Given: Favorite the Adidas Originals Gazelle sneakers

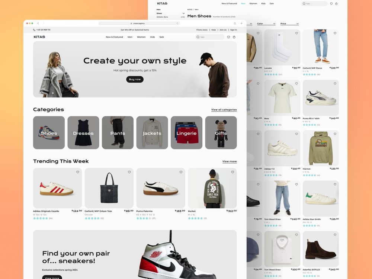Looking at the screenshot, I should [x=78, y=172].
